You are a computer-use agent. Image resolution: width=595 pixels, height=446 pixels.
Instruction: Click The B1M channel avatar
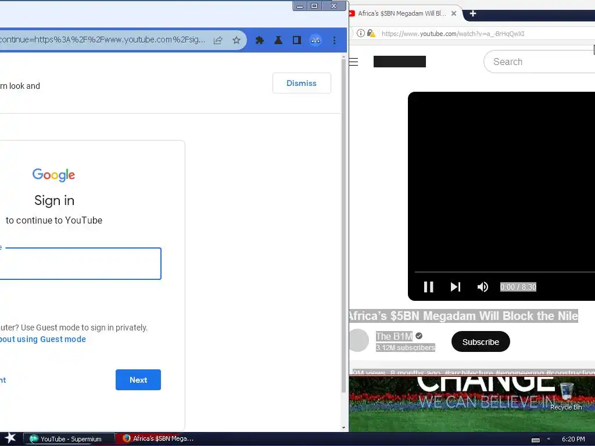(x=358, y=340)
